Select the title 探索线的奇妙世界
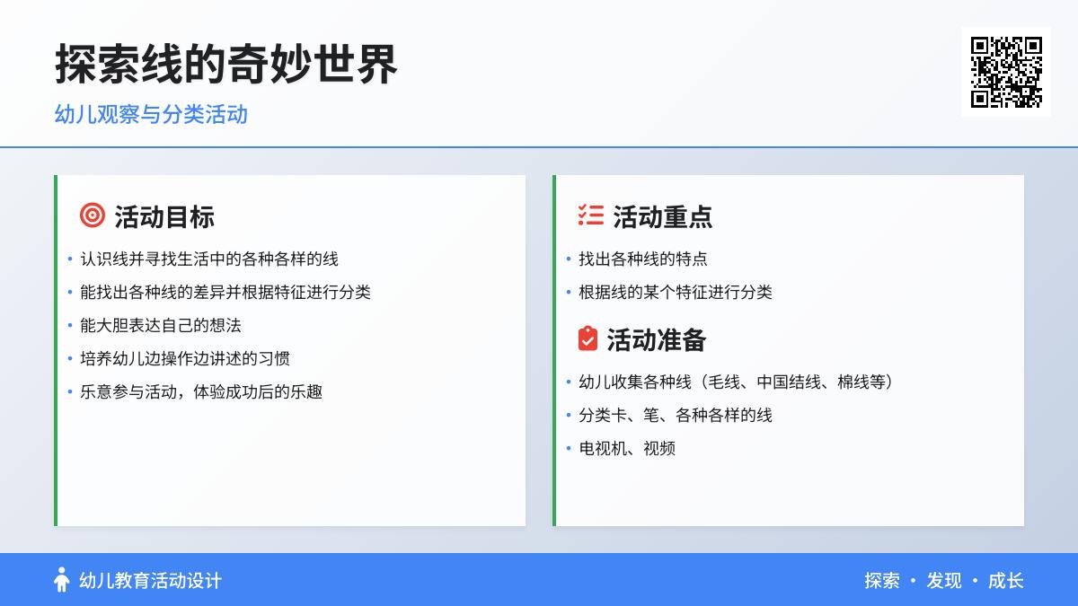Screen dimensions: 1078x606 (226, 64)
